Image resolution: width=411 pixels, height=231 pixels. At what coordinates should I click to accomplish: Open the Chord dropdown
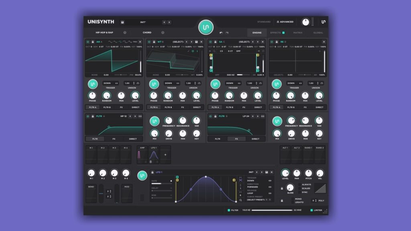(x=163, y=33)
